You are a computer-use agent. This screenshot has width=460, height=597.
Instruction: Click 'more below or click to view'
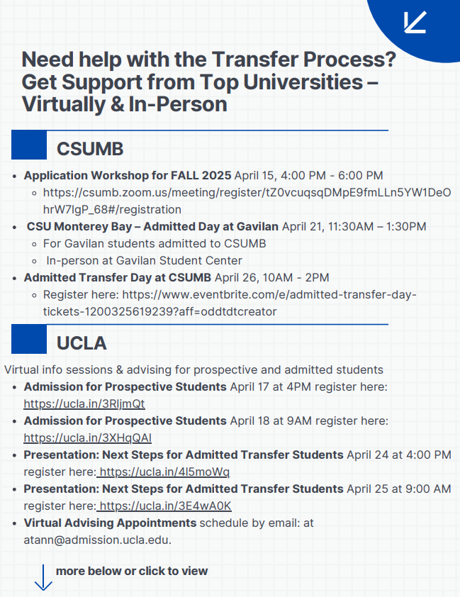tap(132, 571)
